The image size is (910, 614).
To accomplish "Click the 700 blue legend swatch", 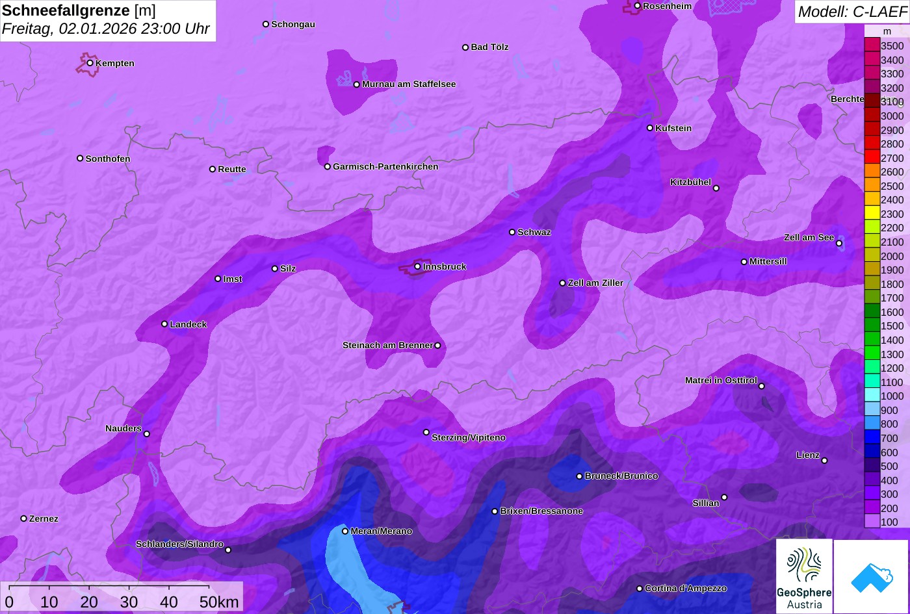I will pyautogui.click(x=872, y=438).
